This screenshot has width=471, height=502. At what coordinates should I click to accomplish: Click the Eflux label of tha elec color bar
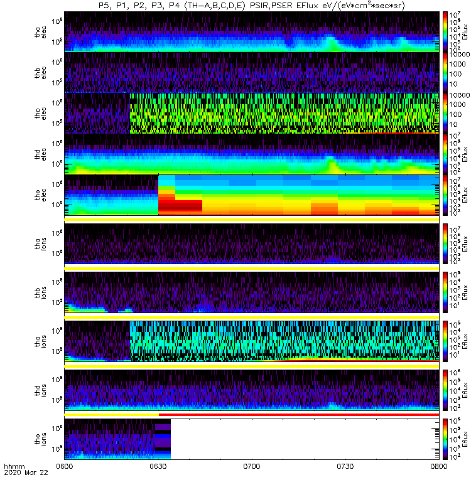click(465, 32)
